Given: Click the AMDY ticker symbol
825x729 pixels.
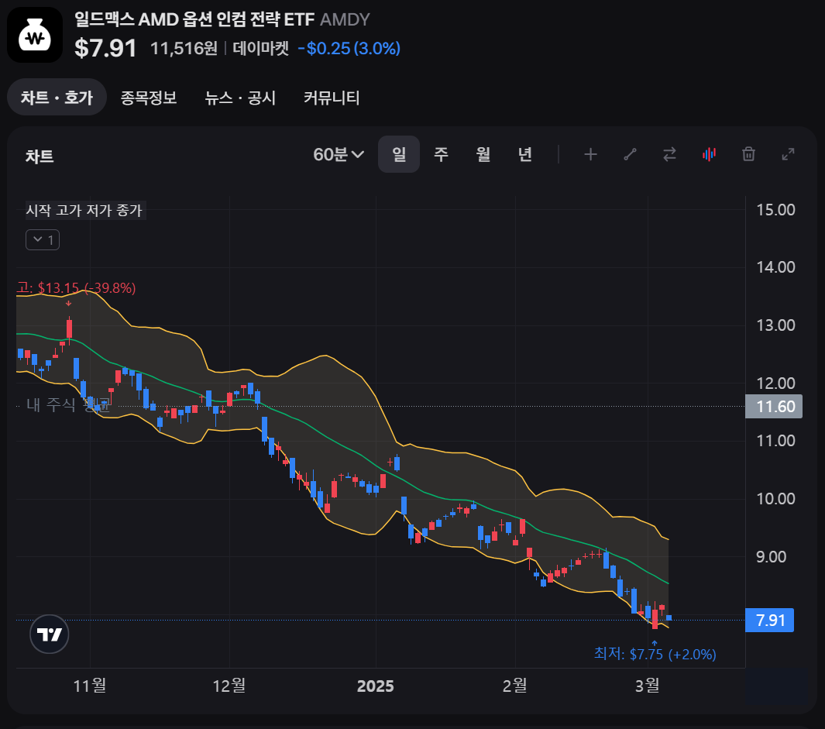Looking at the screenshot, I should (345, 19).
